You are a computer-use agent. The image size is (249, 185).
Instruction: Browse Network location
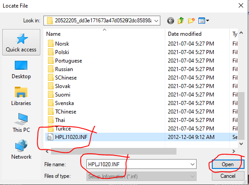(21, 150)
